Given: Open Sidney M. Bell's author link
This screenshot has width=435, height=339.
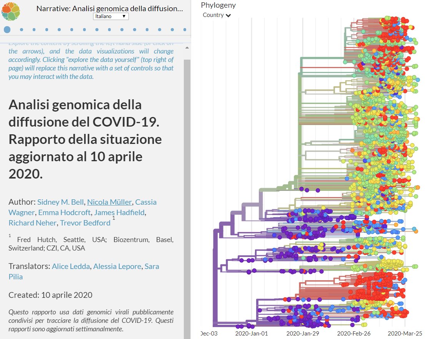Looking at the screenshot, I should (x=60, y=202).
